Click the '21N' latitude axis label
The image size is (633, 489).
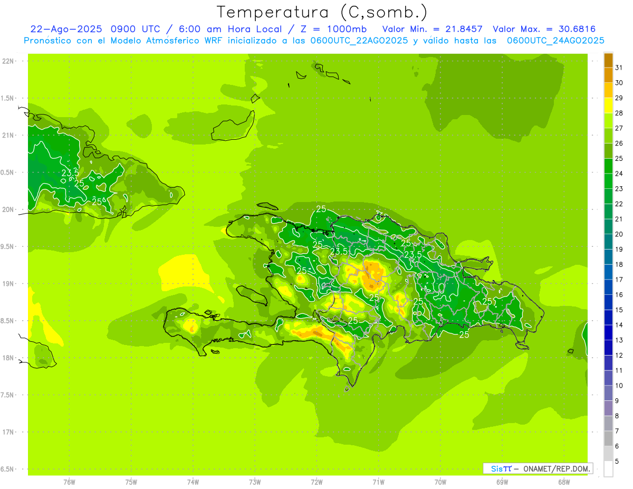pyautogui.click(x=8, y=135)
